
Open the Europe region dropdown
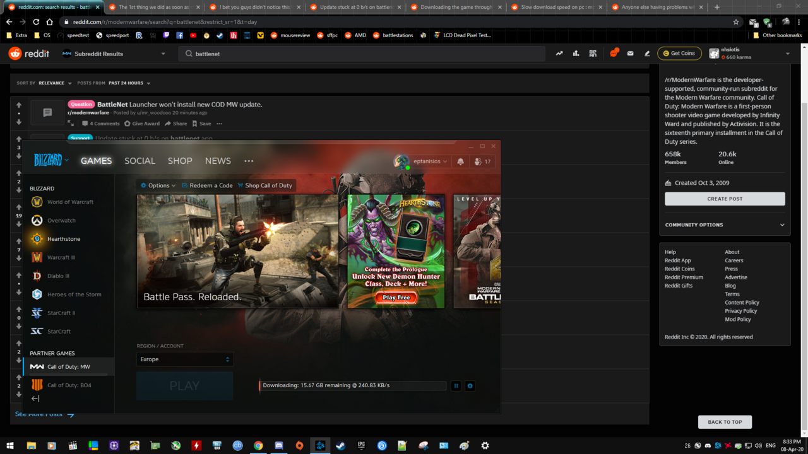pyautogui.click(x=185, y=359)
